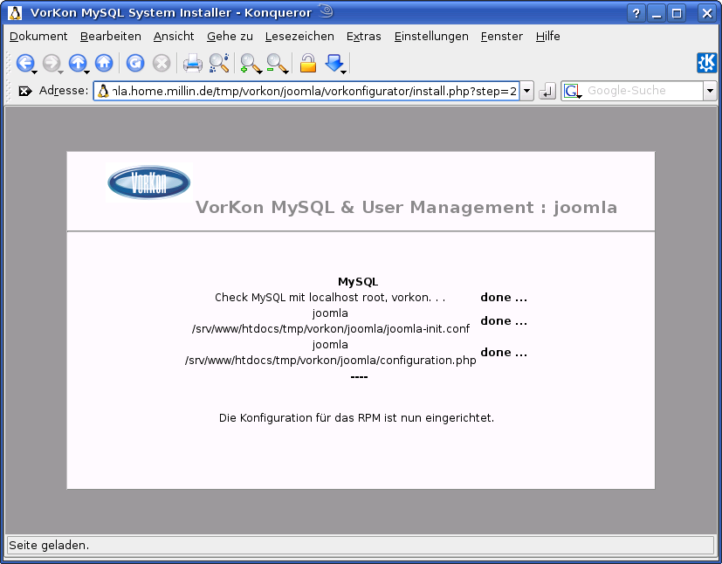722x564 pixels.
Task: Click the Tux favicon in address field
Action: [103, 91]
